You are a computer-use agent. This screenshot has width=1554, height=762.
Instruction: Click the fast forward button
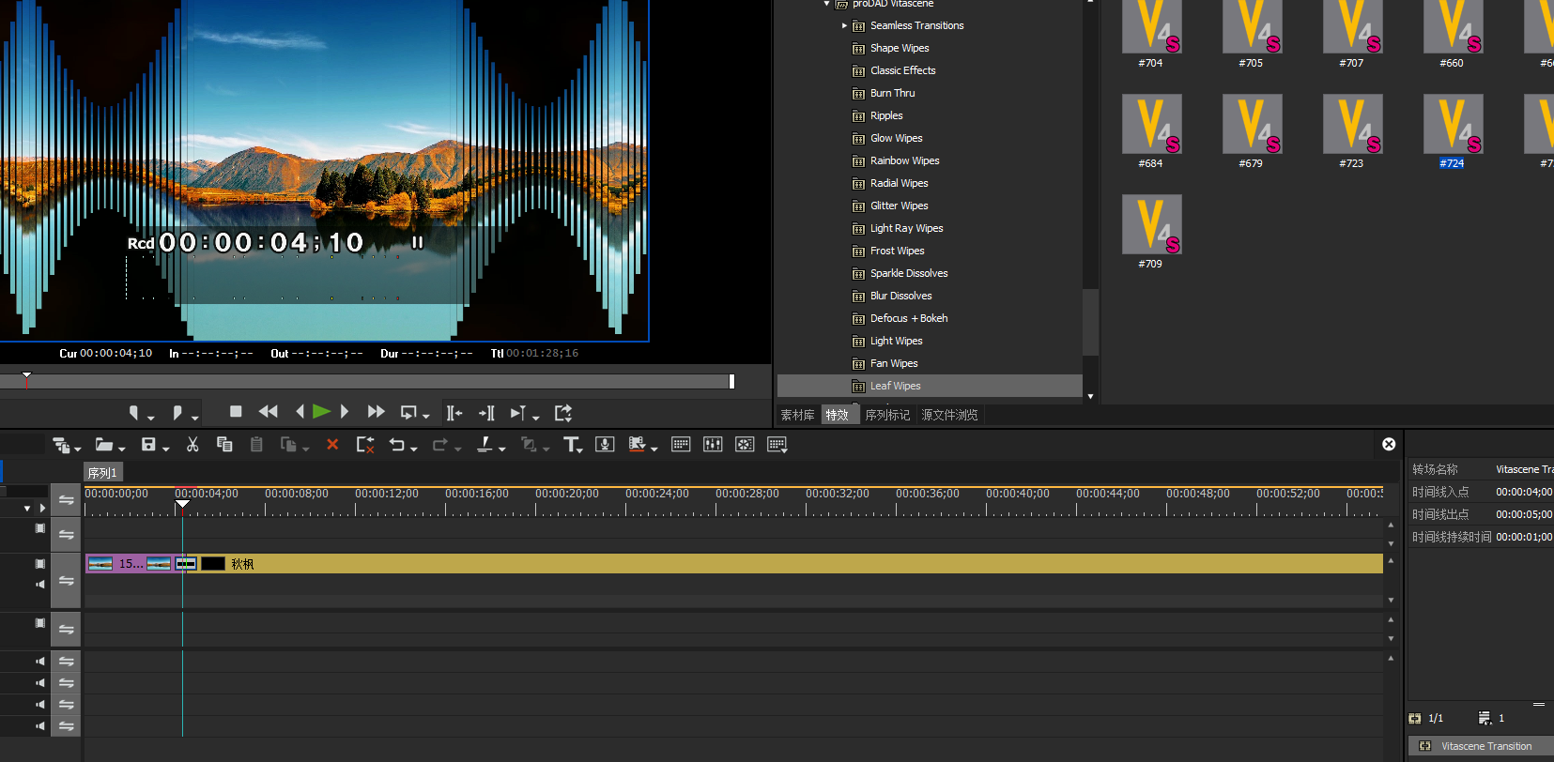pos(376,411)
